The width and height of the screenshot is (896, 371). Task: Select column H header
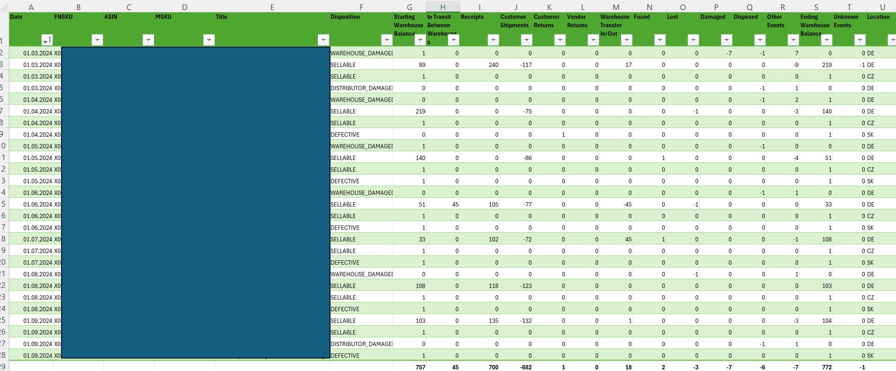[443, 7]
